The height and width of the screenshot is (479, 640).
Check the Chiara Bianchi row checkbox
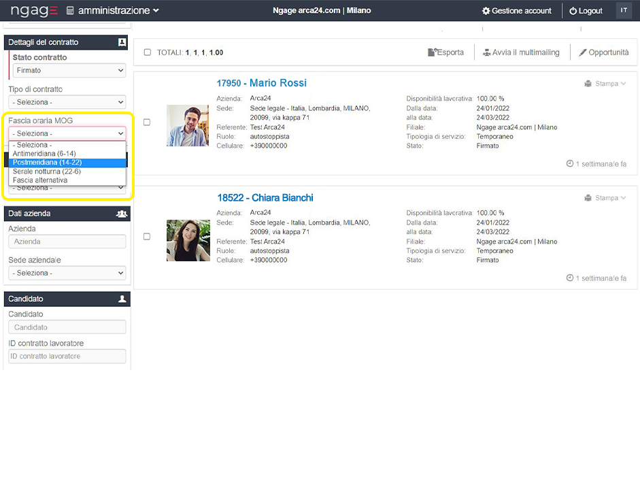147,237
